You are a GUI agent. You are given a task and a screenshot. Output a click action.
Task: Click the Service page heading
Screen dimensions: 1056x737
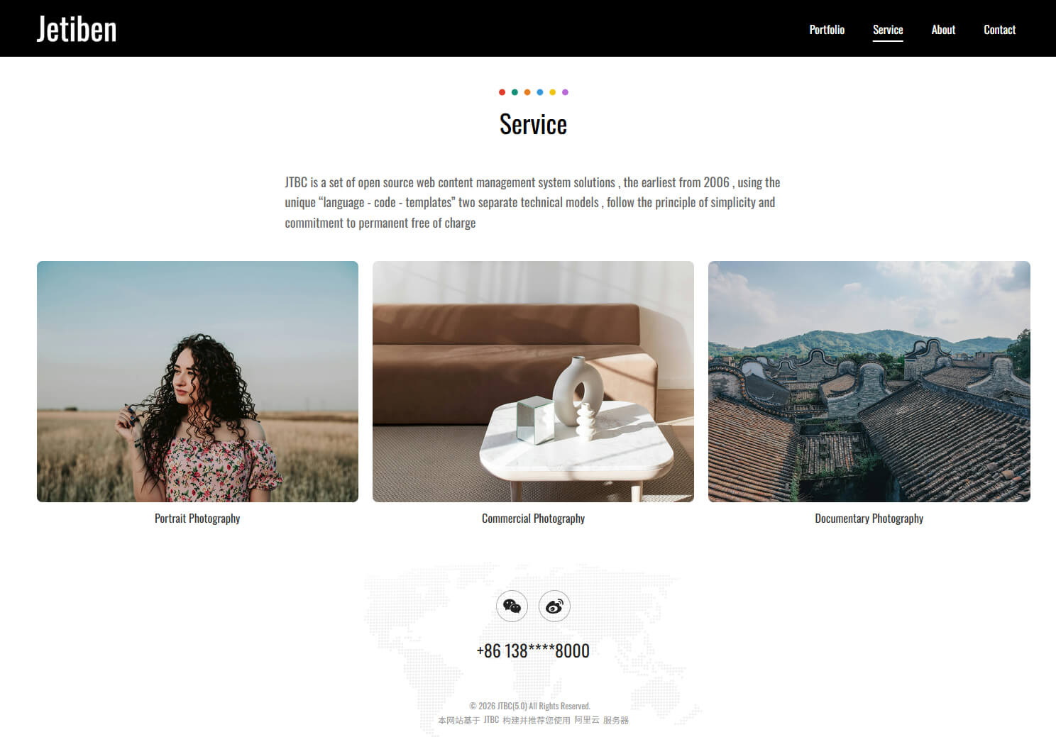533,124
